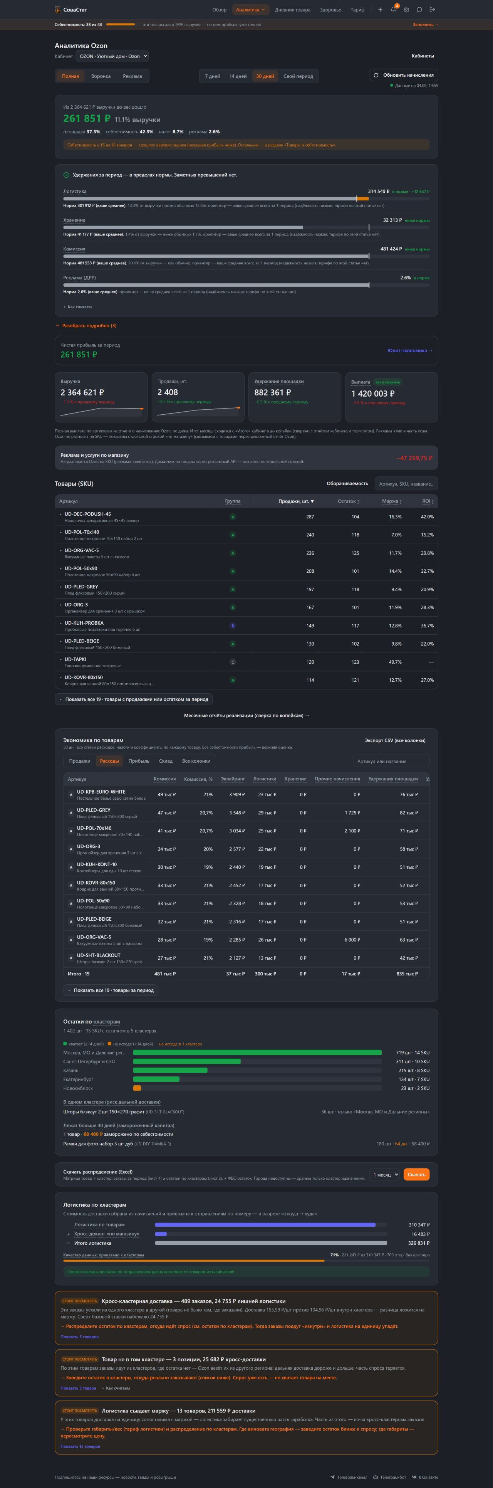
Task: Switch the period to 14 дней
Action: (x=238, y=76)
